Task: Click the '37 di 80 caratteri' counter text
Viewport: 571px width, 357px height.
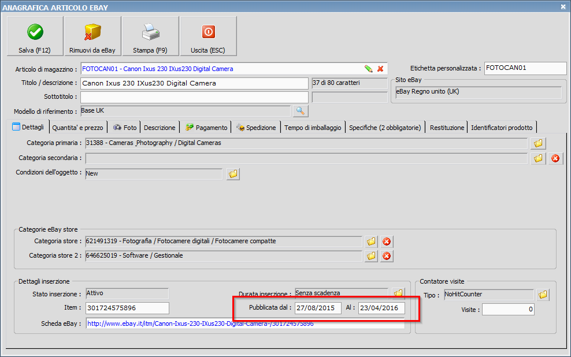Action: click(x=336, y=83)
